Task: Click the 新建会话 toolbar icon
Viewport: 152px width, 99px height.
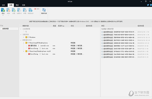Action: [x=31, y=10]
